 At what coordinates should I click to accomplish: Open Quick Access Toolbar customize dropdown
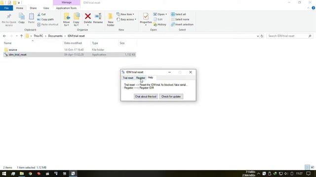tap(19, 3)
